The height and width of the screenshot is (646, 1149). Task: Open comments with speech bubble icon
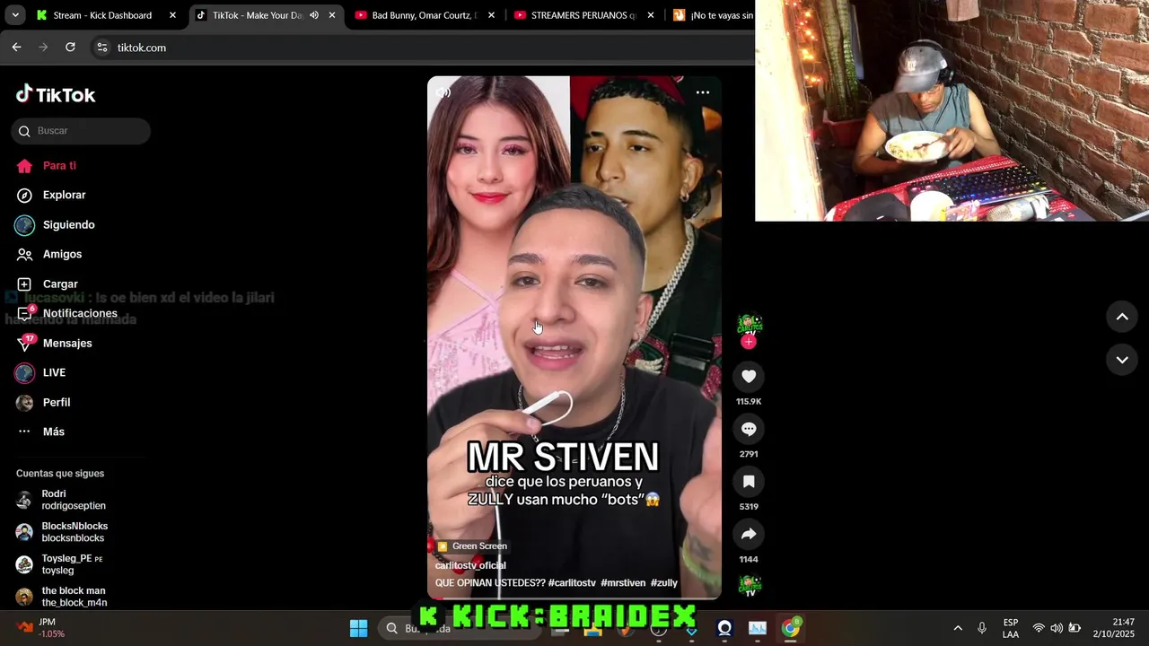tap(749, 429)
